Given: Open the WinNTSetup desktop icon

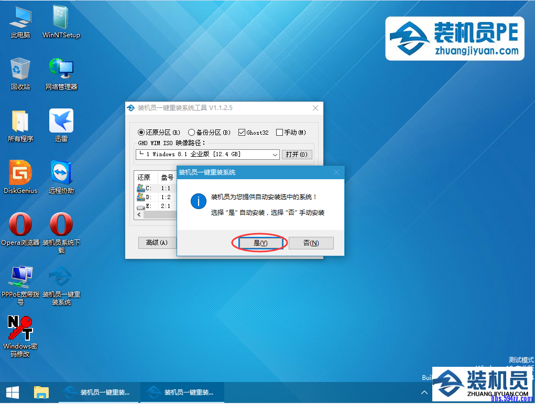Looking at the screenshot, I should coord(61,18).
